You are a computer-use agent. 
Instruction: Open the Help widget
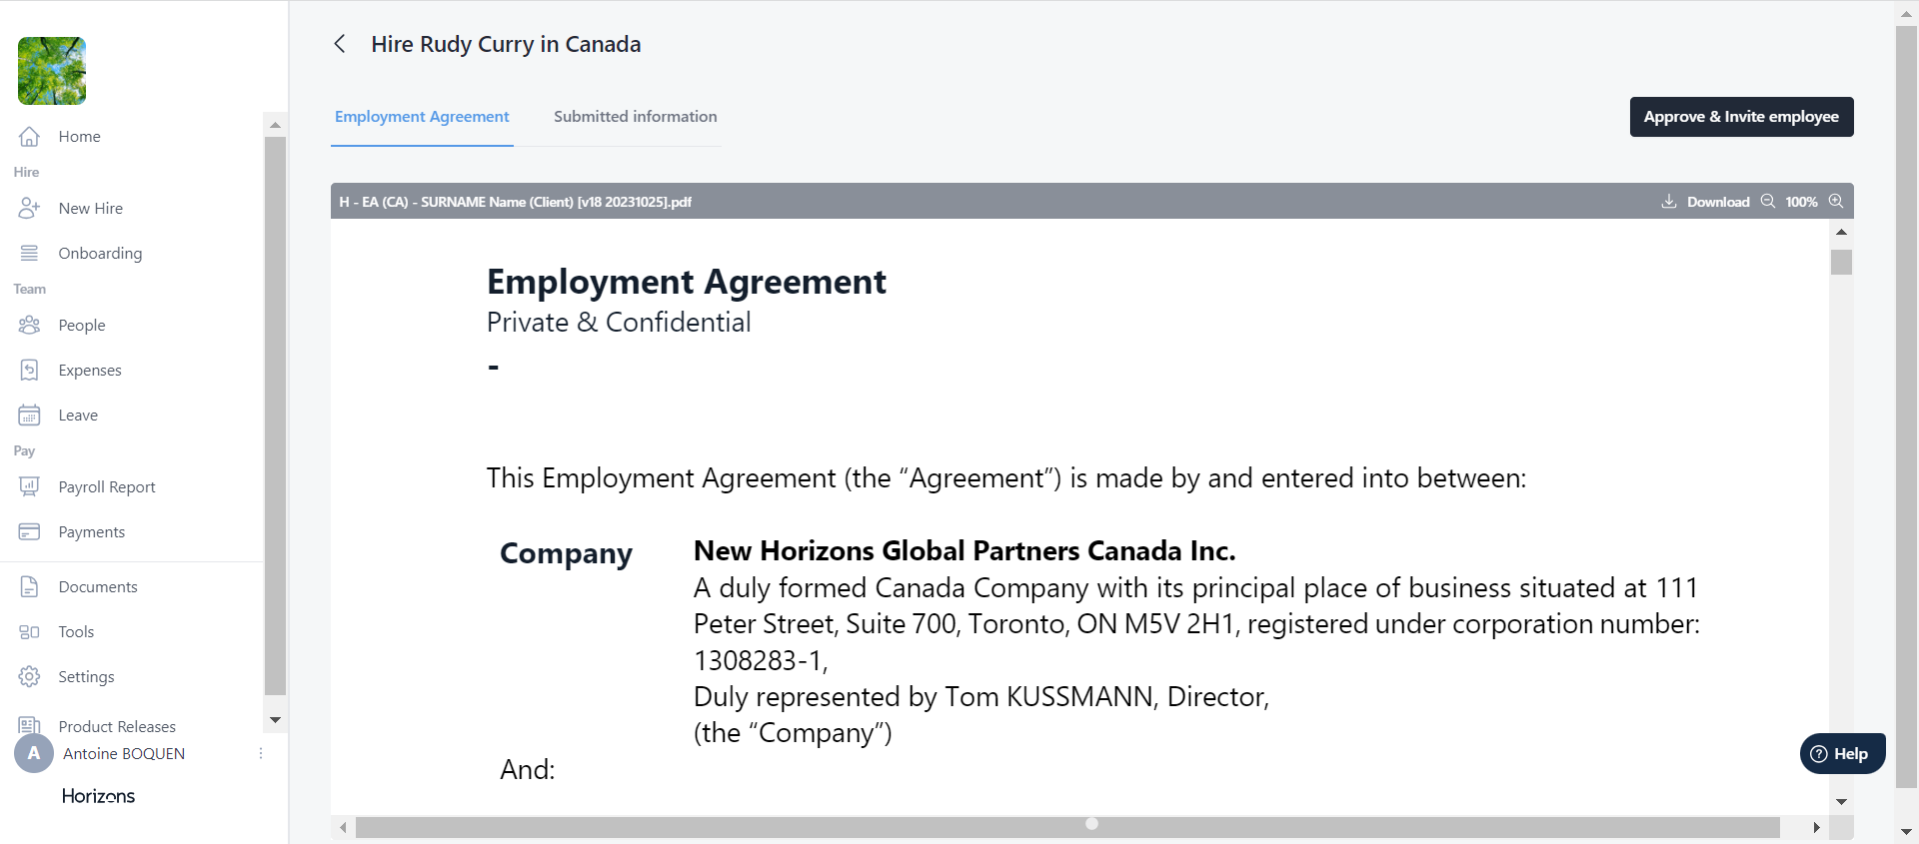click(1842, 754)
